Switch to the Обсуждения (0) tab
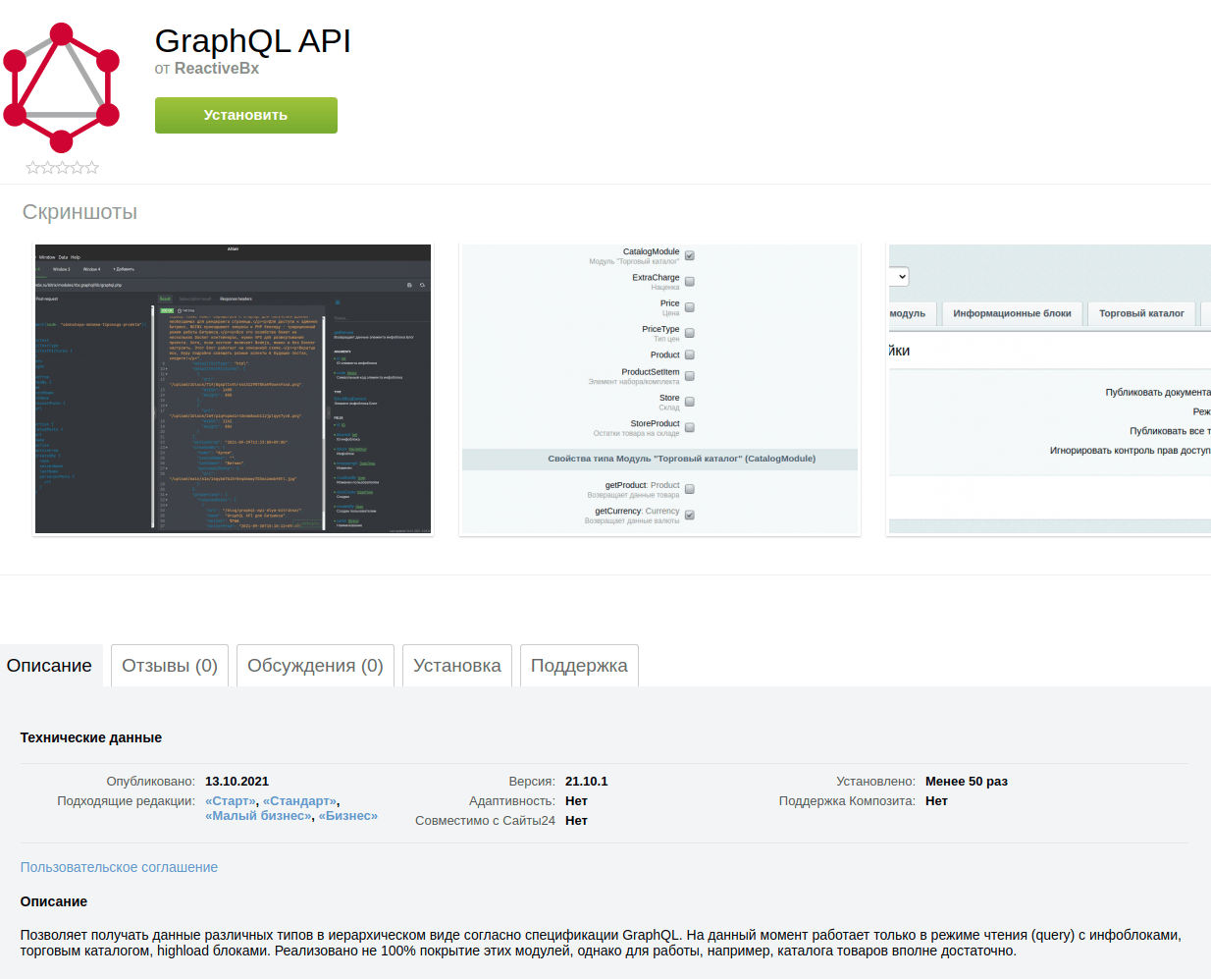Screen dimensions: 1211x979 [315, 666]
